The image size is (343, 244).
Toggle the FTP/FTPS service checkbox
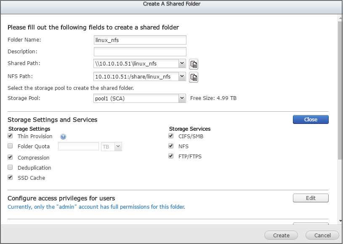click(x=171, y=156)
